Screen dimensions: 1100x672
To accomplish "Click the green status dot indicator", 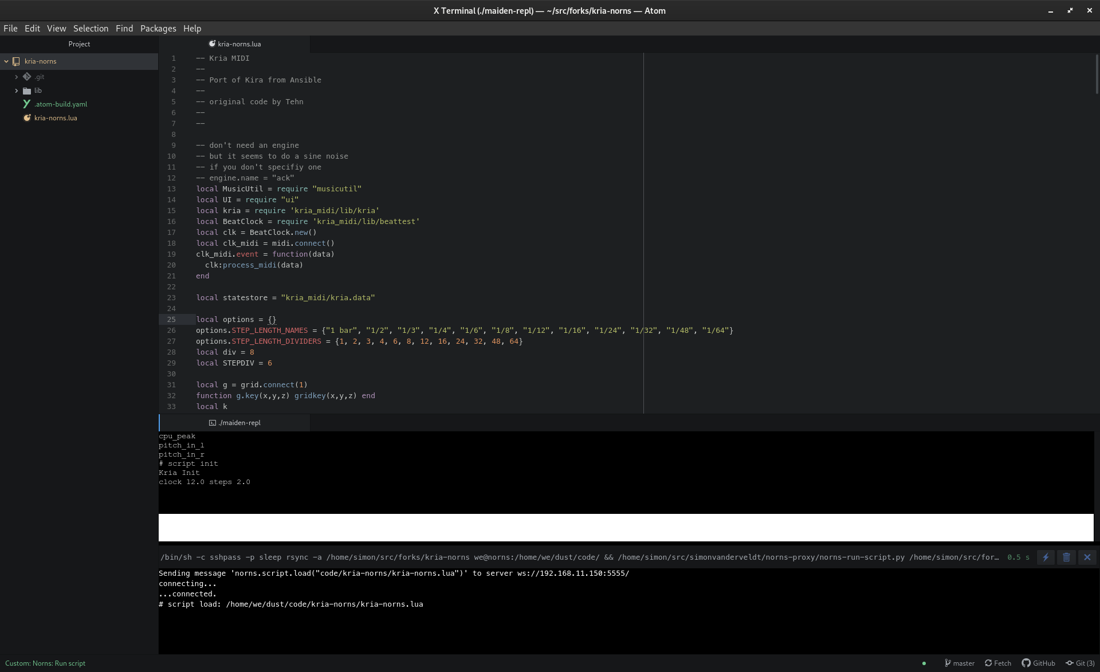I will point(924,663).
